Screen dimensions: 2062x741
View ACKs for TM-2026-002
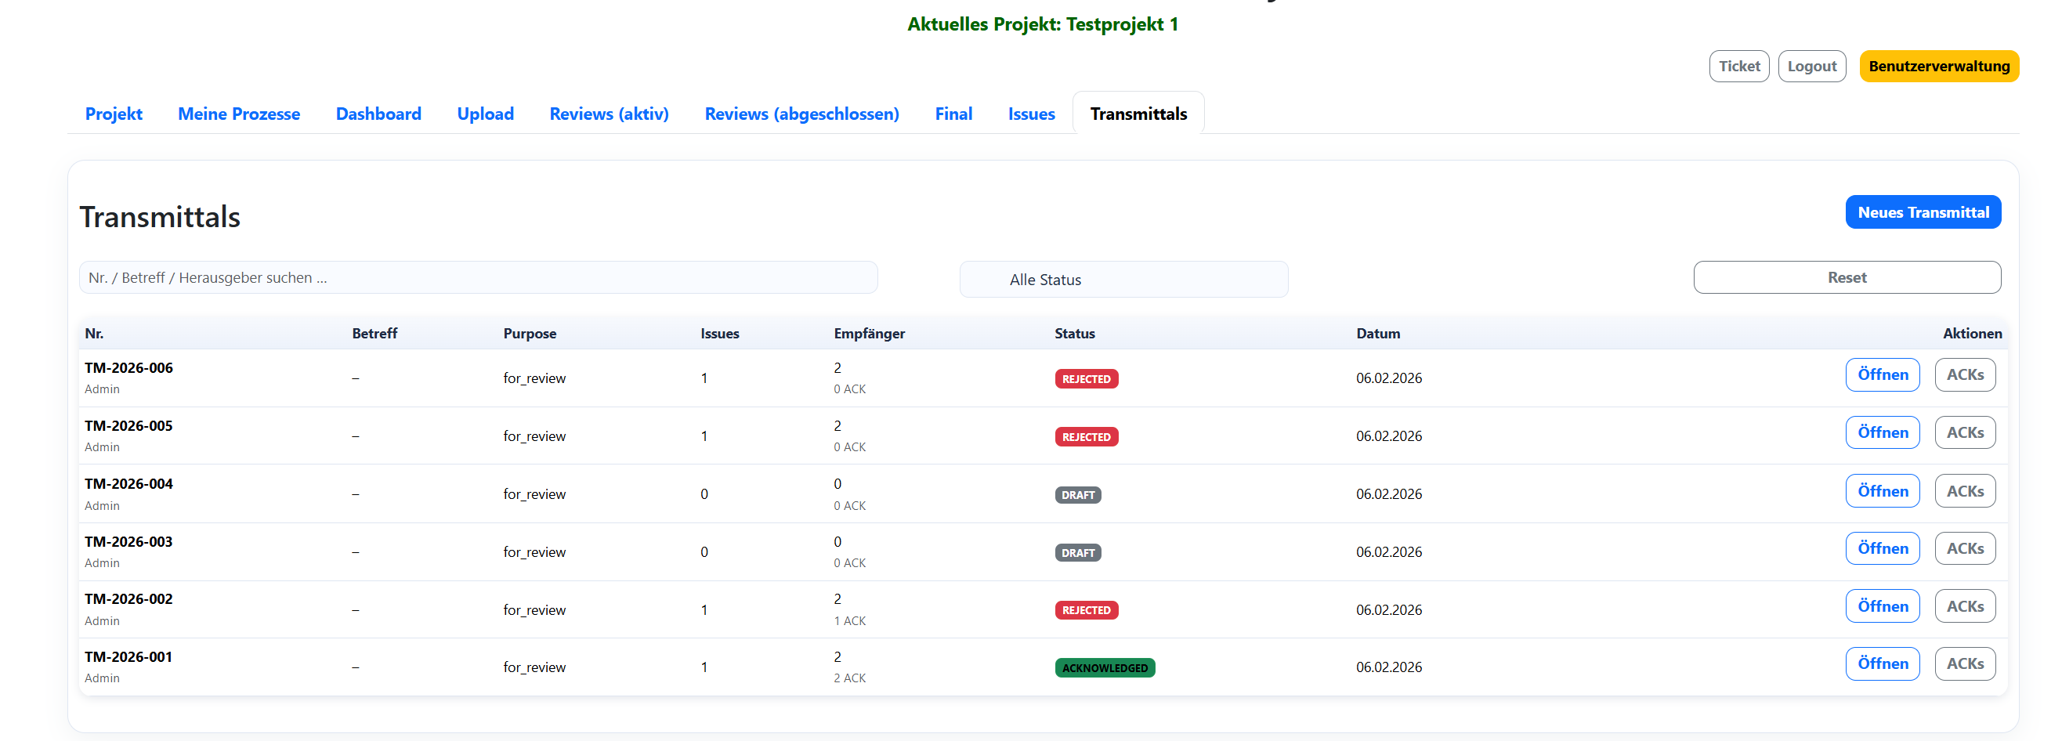(1964, 606)
